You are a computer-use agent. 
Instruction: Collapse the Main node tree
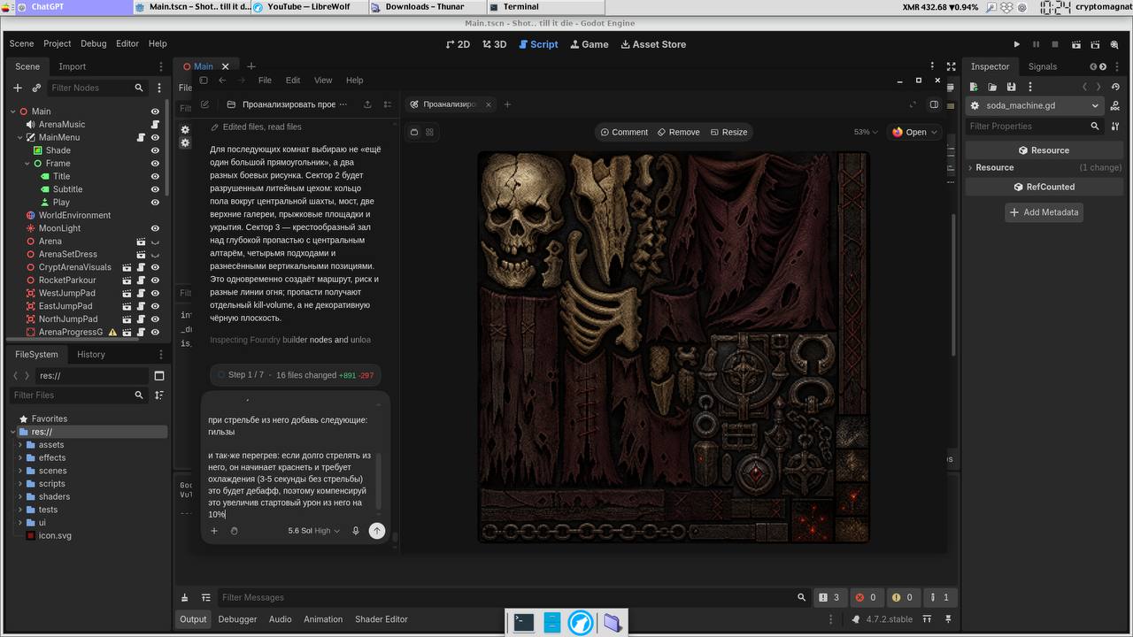[x=13, y=111]
